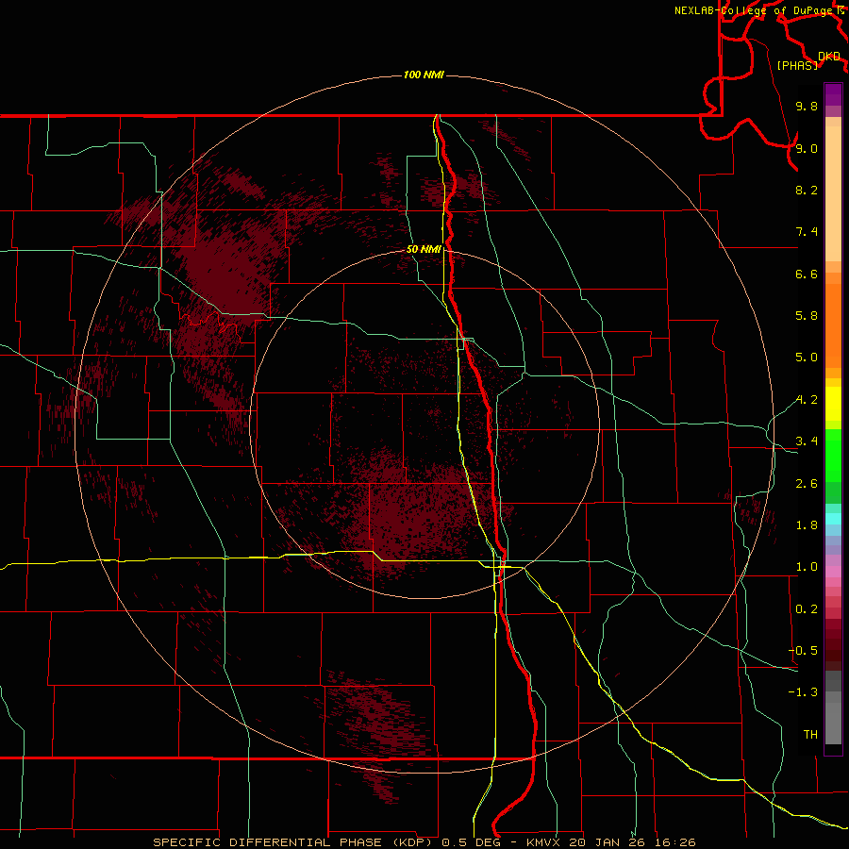This screenshot has width=849, height=849.
Task: Click the 2.6 value on the scale
Action: 807,484
